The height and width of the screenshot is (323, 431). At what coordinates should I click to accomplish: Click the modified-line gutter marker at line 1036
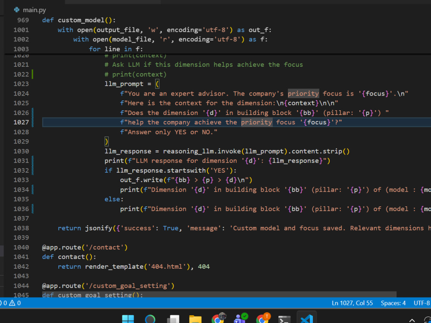tap(32, 209)
